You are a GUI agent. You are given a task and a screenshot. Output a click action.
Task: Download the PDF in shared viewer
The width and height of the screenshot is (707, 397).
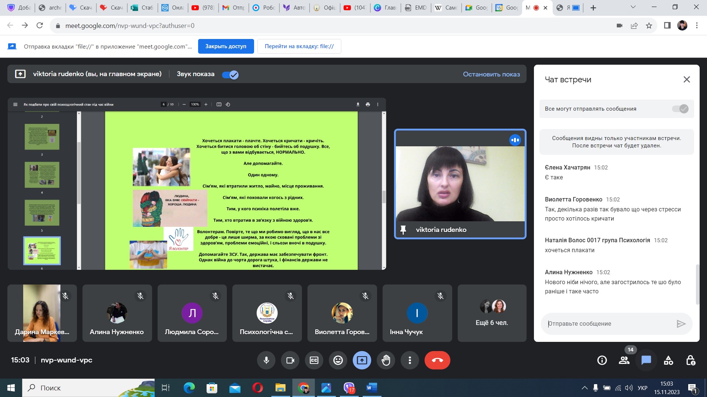(x=358, y=104)
